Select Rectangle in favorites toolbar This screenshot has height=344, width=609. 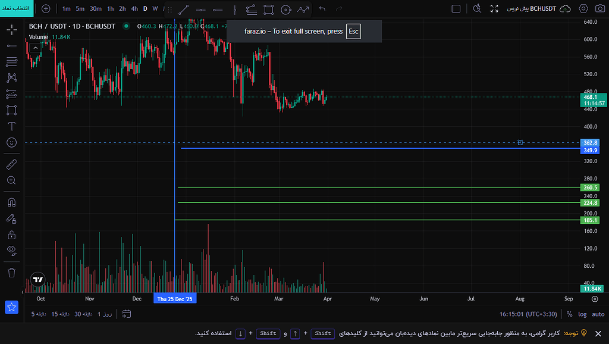pyautogui.click(x=268, y=10)
